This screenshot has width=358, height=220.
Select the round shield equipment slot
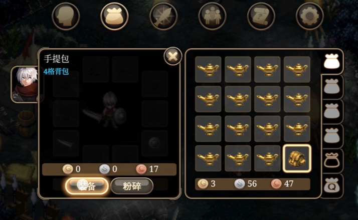(154, 143)
